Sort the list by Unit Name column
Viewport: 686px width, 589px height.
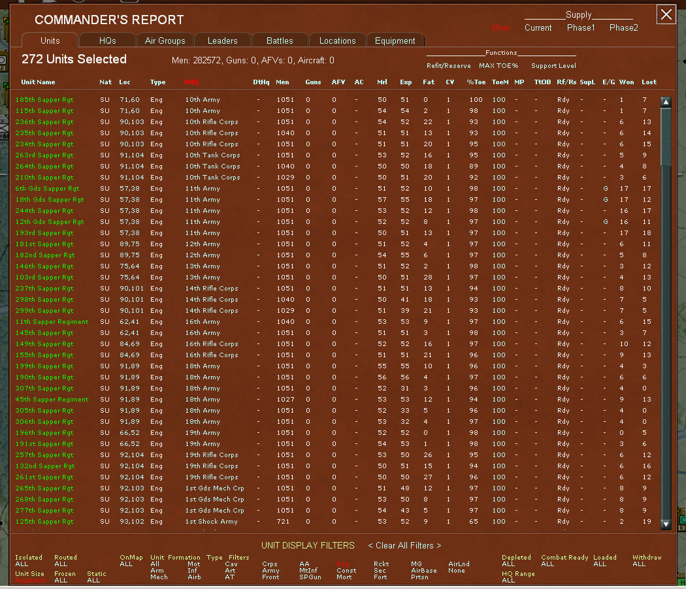pos(38,82)
